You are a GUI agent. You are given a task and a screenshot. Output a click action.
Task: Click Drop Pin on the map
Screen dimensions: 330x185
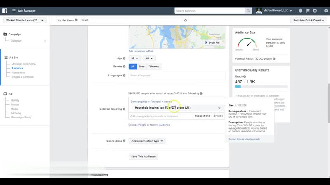(x=212, y=42)
